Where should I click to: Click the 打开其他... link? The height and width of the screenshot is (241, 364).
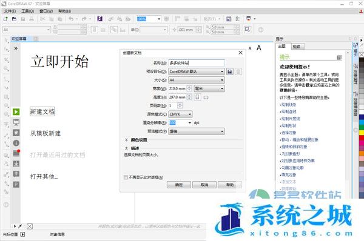point(44,177)
